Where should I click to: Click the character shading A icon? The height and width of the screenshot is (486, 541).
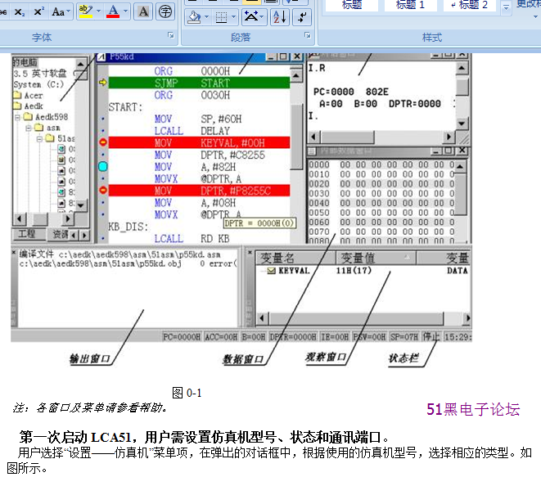143,11
